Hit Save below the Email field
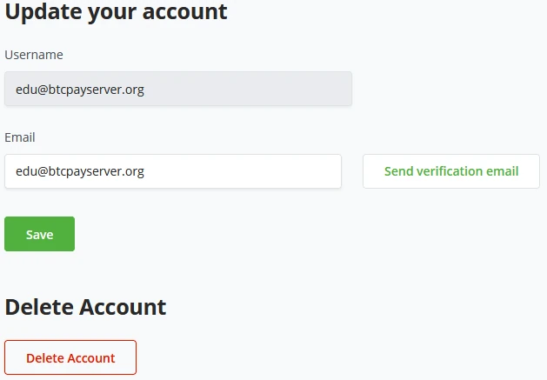This screenshot has width=547, height=380. (x=39, y=234)
